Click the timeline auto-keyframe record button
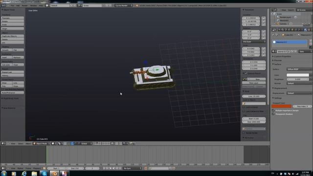Image resolution: width=313 pixels, height=176 pixels. [146, 168]
